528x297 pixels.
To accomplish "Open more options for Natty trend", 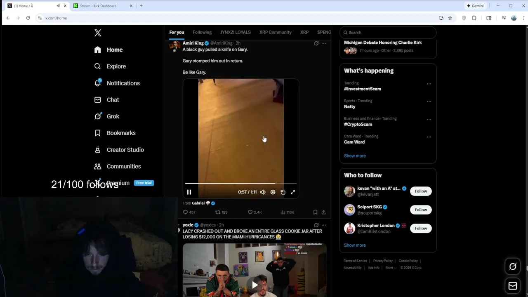I will pos(429,101).
